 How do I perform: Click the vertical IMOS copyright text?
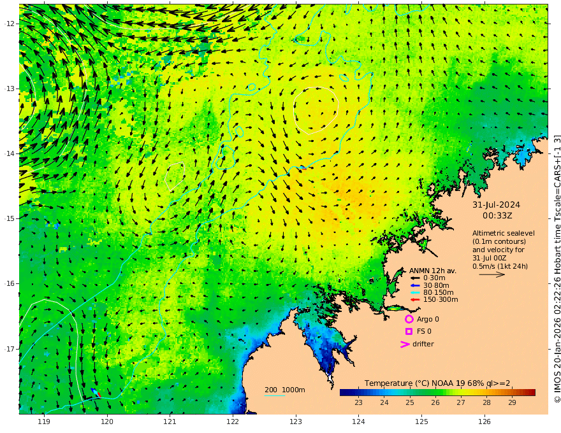(x=557, y=269)
